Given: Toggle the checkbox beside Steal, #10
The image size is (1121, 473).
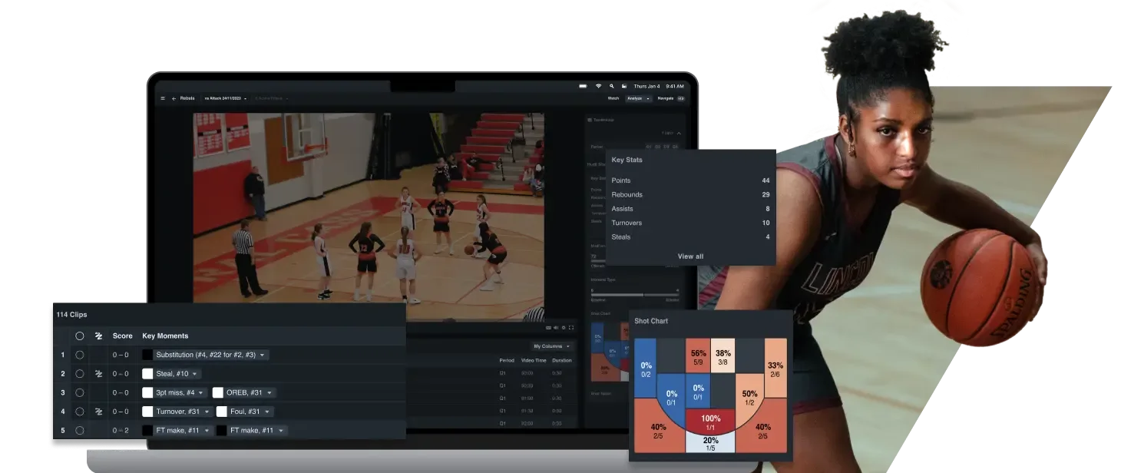Looking at the screenshot, I should click(147, 373).
